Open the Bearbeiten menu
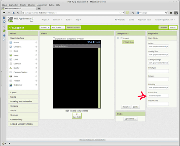180x146 pixels. [x=13, y=5]
